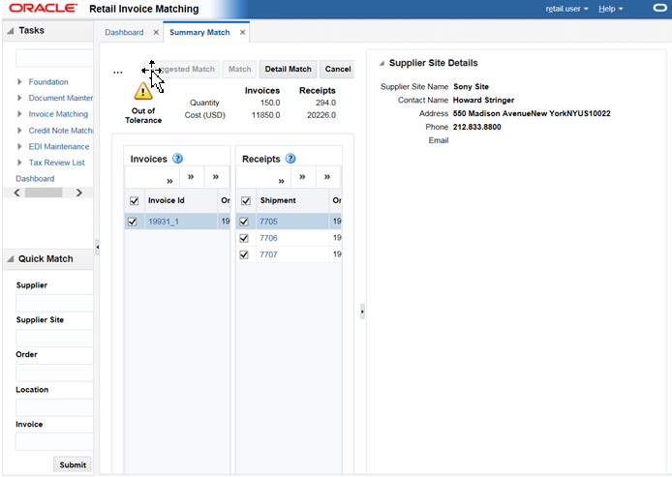Click the Detail Match button
This screenshot has width=672, height=477.
288,69
